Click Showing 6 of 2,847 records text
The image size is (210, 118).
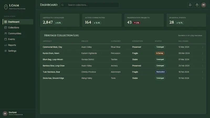[190, 36]
